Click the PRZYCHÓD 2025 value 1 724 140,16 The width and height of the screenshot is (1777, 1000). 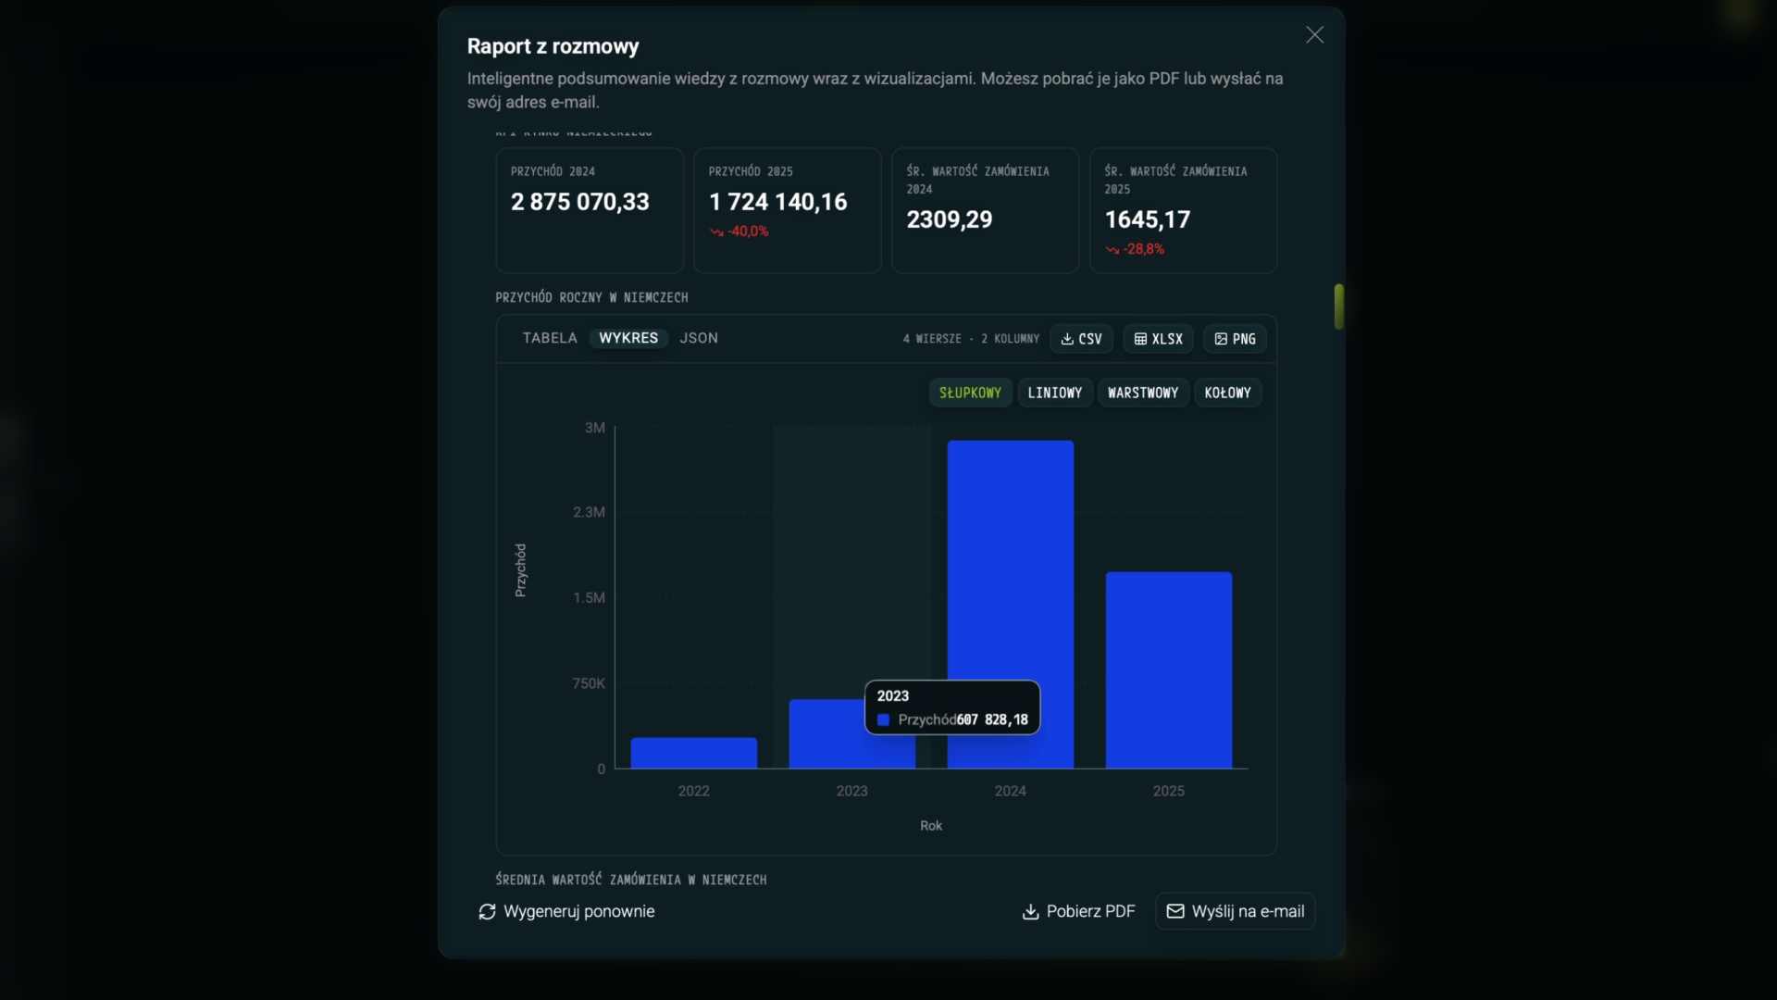pos(778,202)
